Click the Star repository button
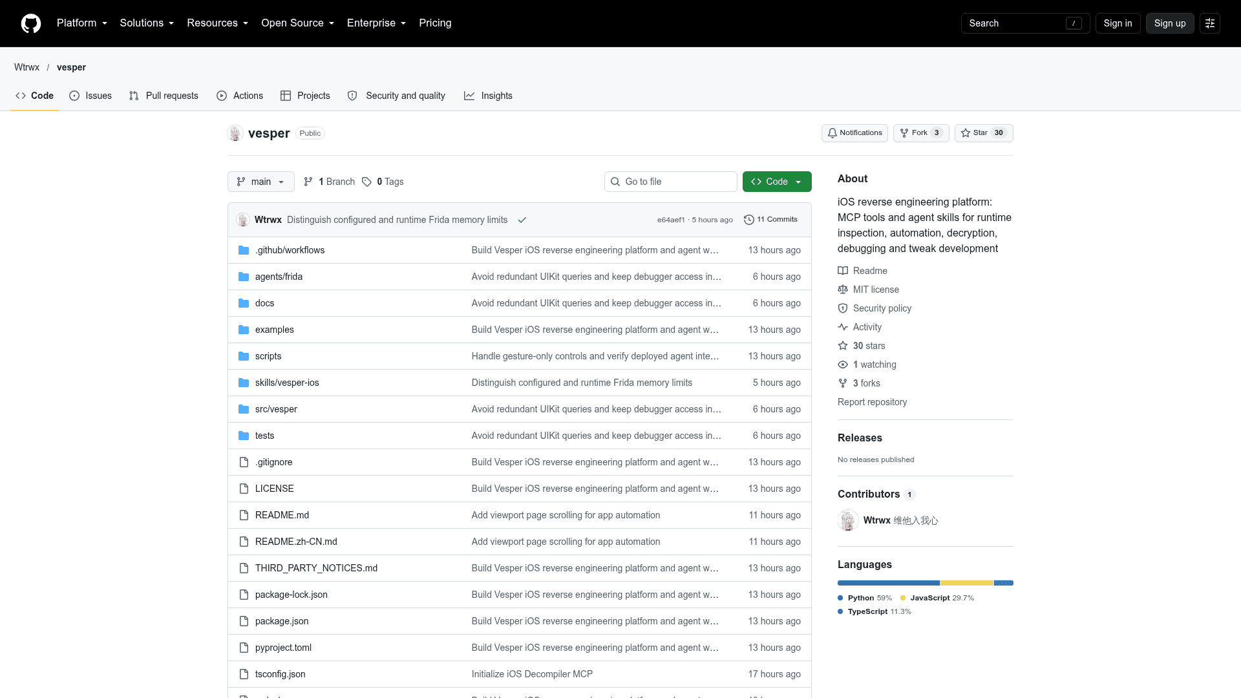This screenshot has height=698, width=1241. coord(984,133)
